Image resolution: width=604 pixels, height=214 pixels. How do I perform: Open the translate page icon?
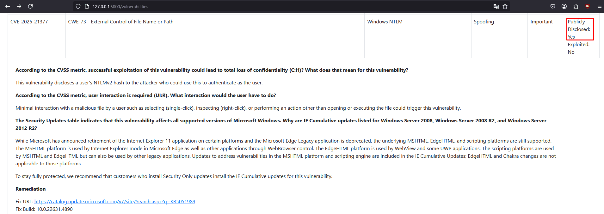click(x=496, y=6)
